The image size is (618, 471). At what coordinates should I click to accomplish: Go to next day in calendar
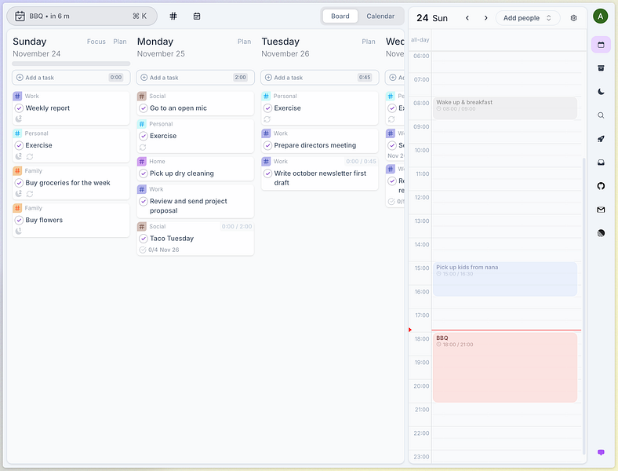485,18
